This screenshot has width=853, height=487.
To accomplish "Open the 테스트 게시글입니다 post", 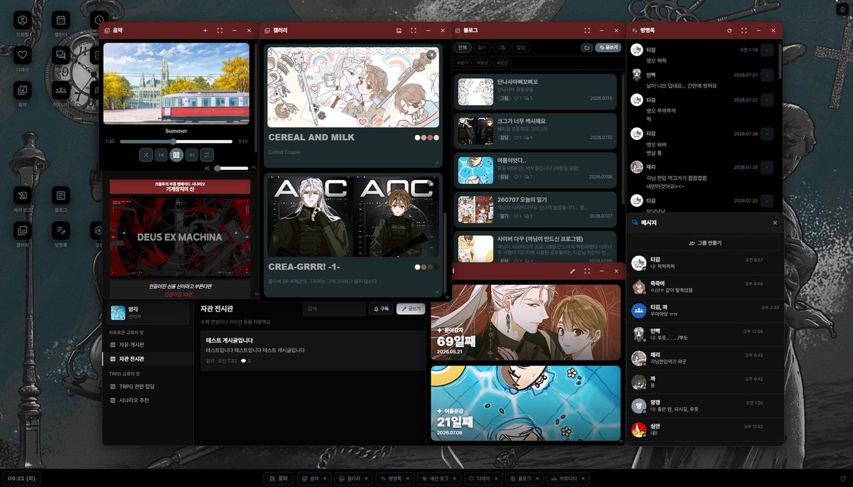I will click(x=312, y=350).
